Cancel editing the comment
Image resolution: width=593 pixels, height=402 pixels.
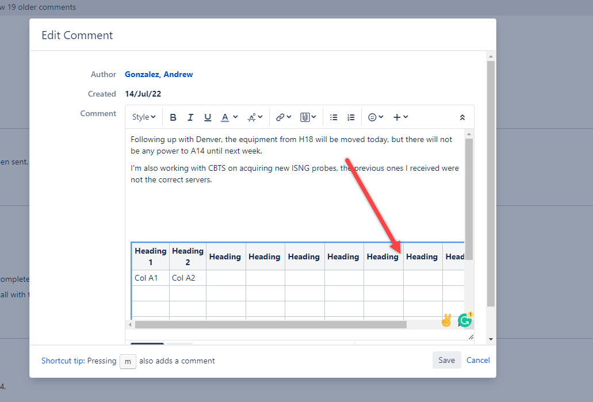point(478,360)
